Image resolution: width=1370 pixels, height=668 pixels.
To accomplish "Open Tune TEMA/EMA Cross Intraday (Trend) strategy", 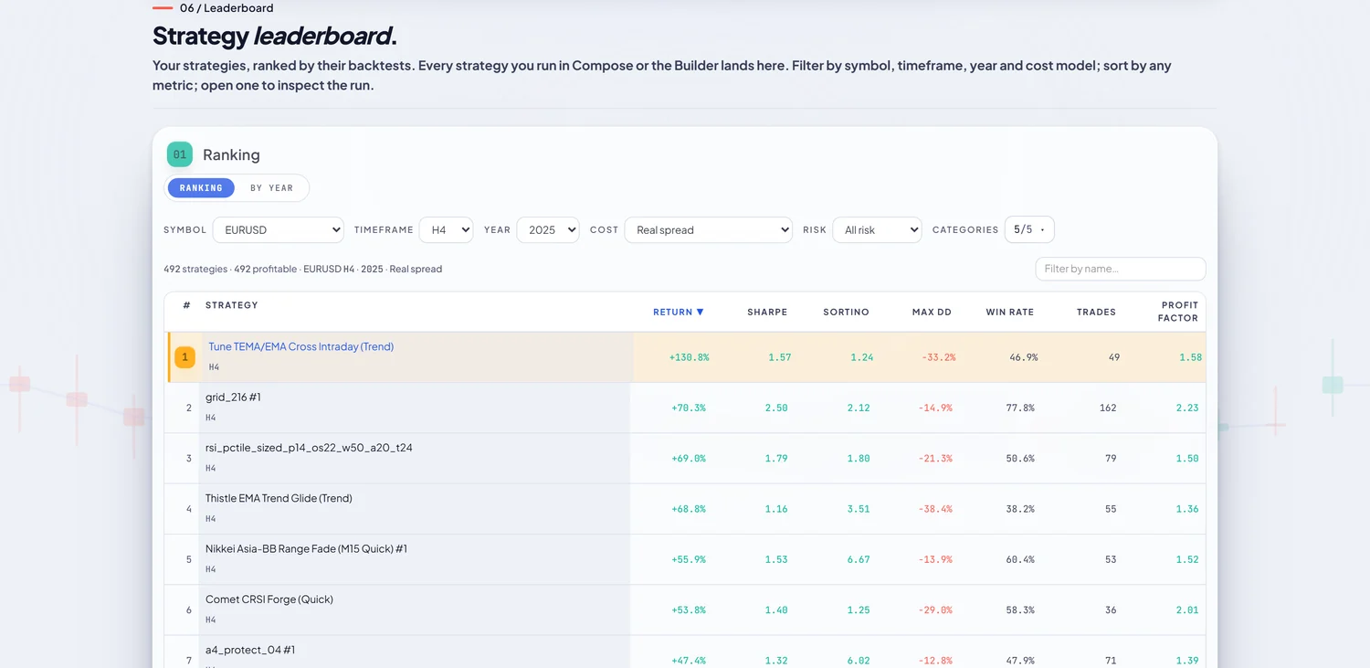I will pyautogui.click(x=301, y=346).
